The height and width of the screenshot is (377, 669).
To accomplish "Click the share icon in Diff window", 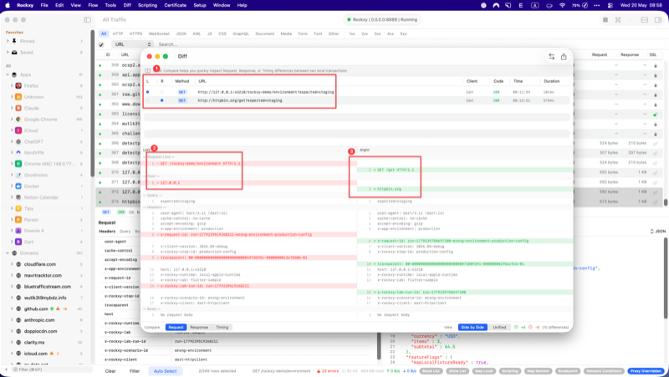I will [564, 57].
